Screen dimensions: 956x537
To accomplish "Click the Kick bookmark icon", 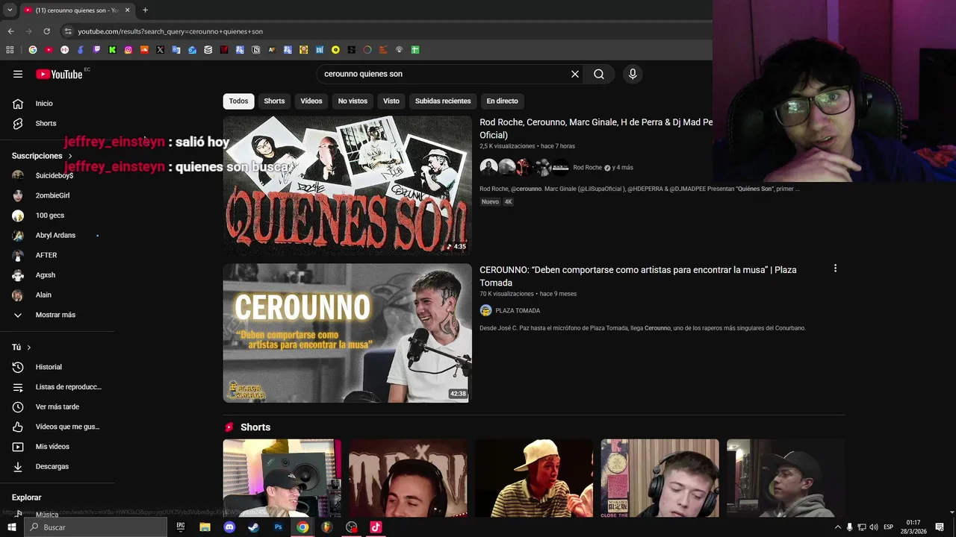I will click(112, 50).
